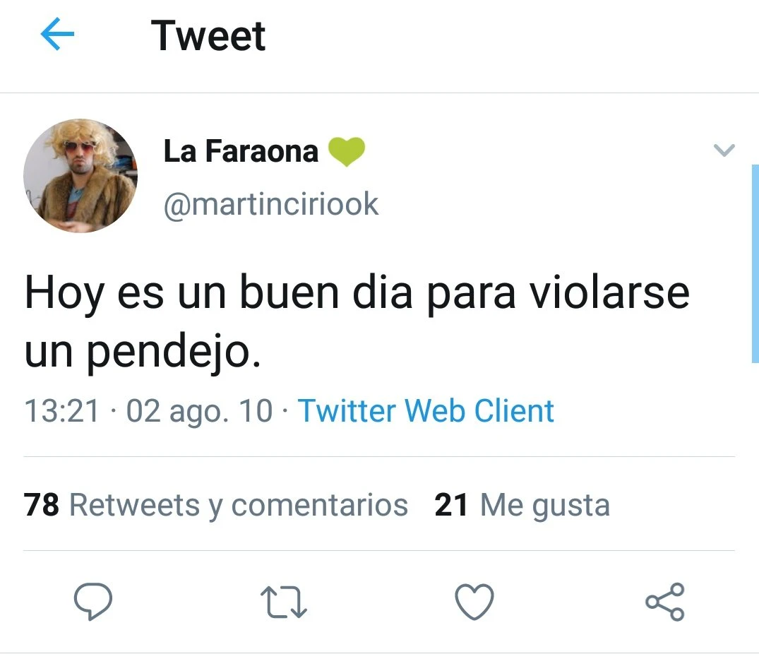Open the Twitter Web Client link

[426, 411]
